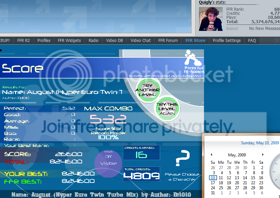Go to the FFR Forum page
Viewport: 280px width, 198px height.
(168, 41)
